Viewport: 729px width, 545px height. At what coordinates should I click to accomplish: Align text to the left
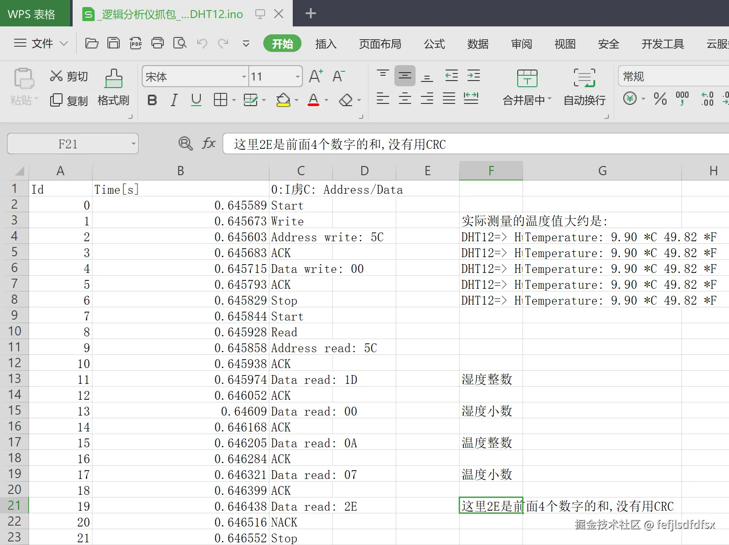click(383, 98)
